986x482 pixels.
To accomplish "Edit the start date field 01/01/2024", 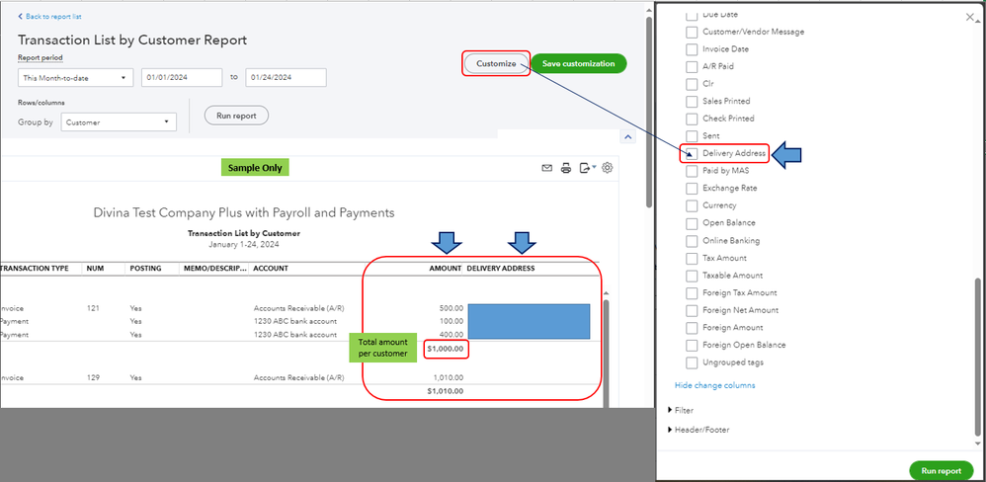I will pos(182,78).
